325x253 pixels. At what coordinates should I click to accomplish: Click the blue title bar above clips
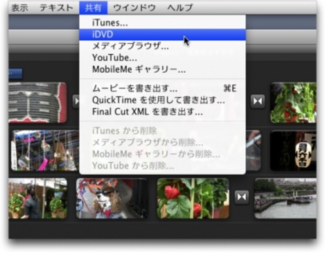[x=15, y=74]
